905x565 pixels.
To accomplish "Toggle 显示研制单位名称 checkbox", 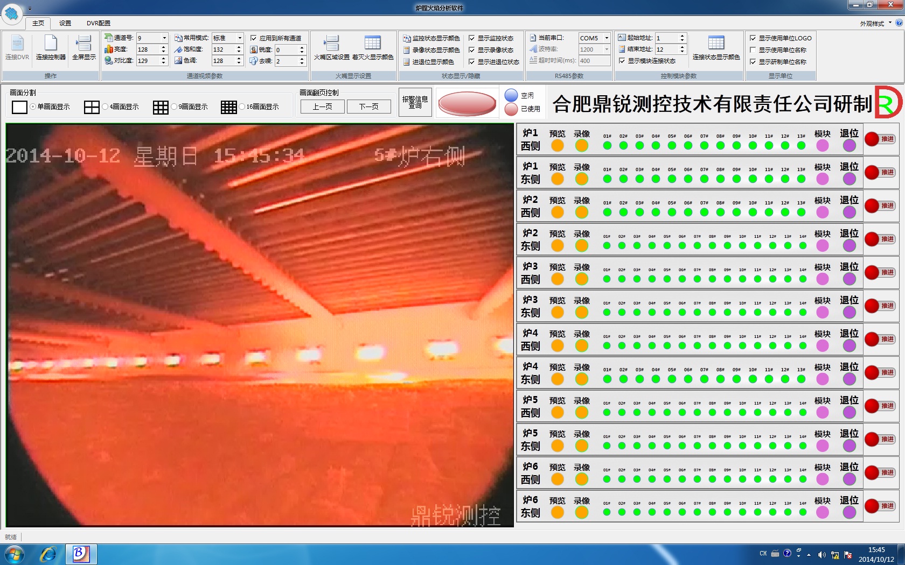I will [753, 62].
